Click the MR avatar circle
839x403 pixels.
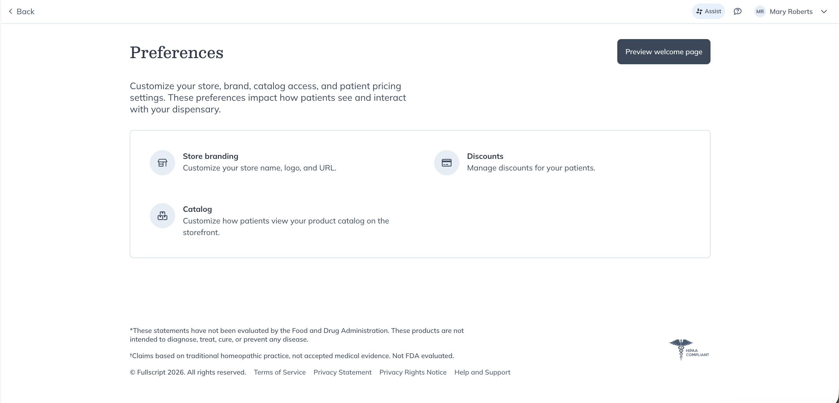click(760, 12)
